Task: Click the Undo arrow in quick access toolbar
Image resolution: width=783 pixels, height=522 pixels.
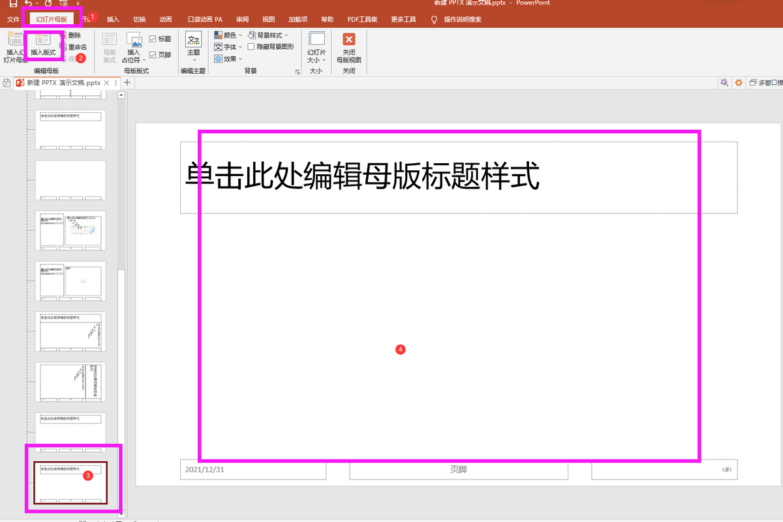Action: pos(29,3)
